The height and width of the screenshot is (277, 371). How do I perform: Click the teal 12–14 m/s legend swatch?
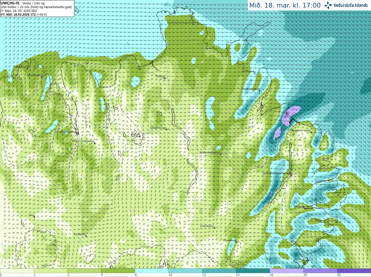coord(219,271)
